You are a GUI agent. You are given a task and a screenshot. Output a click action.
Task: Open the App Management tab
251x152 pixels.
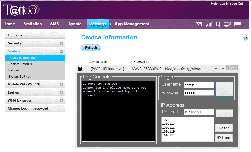[132, 24]
